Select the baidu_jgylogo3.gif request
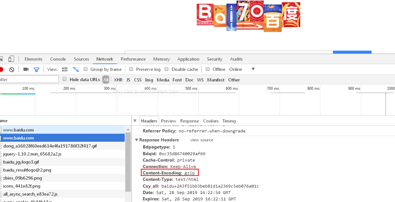 (62, 162)
